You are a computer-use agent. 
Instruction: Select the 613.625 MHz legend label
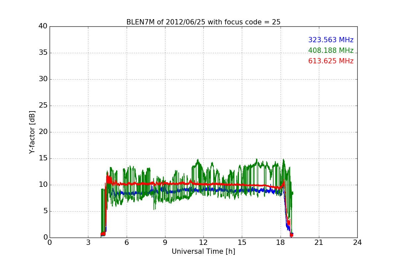click(x=331, y=61)
